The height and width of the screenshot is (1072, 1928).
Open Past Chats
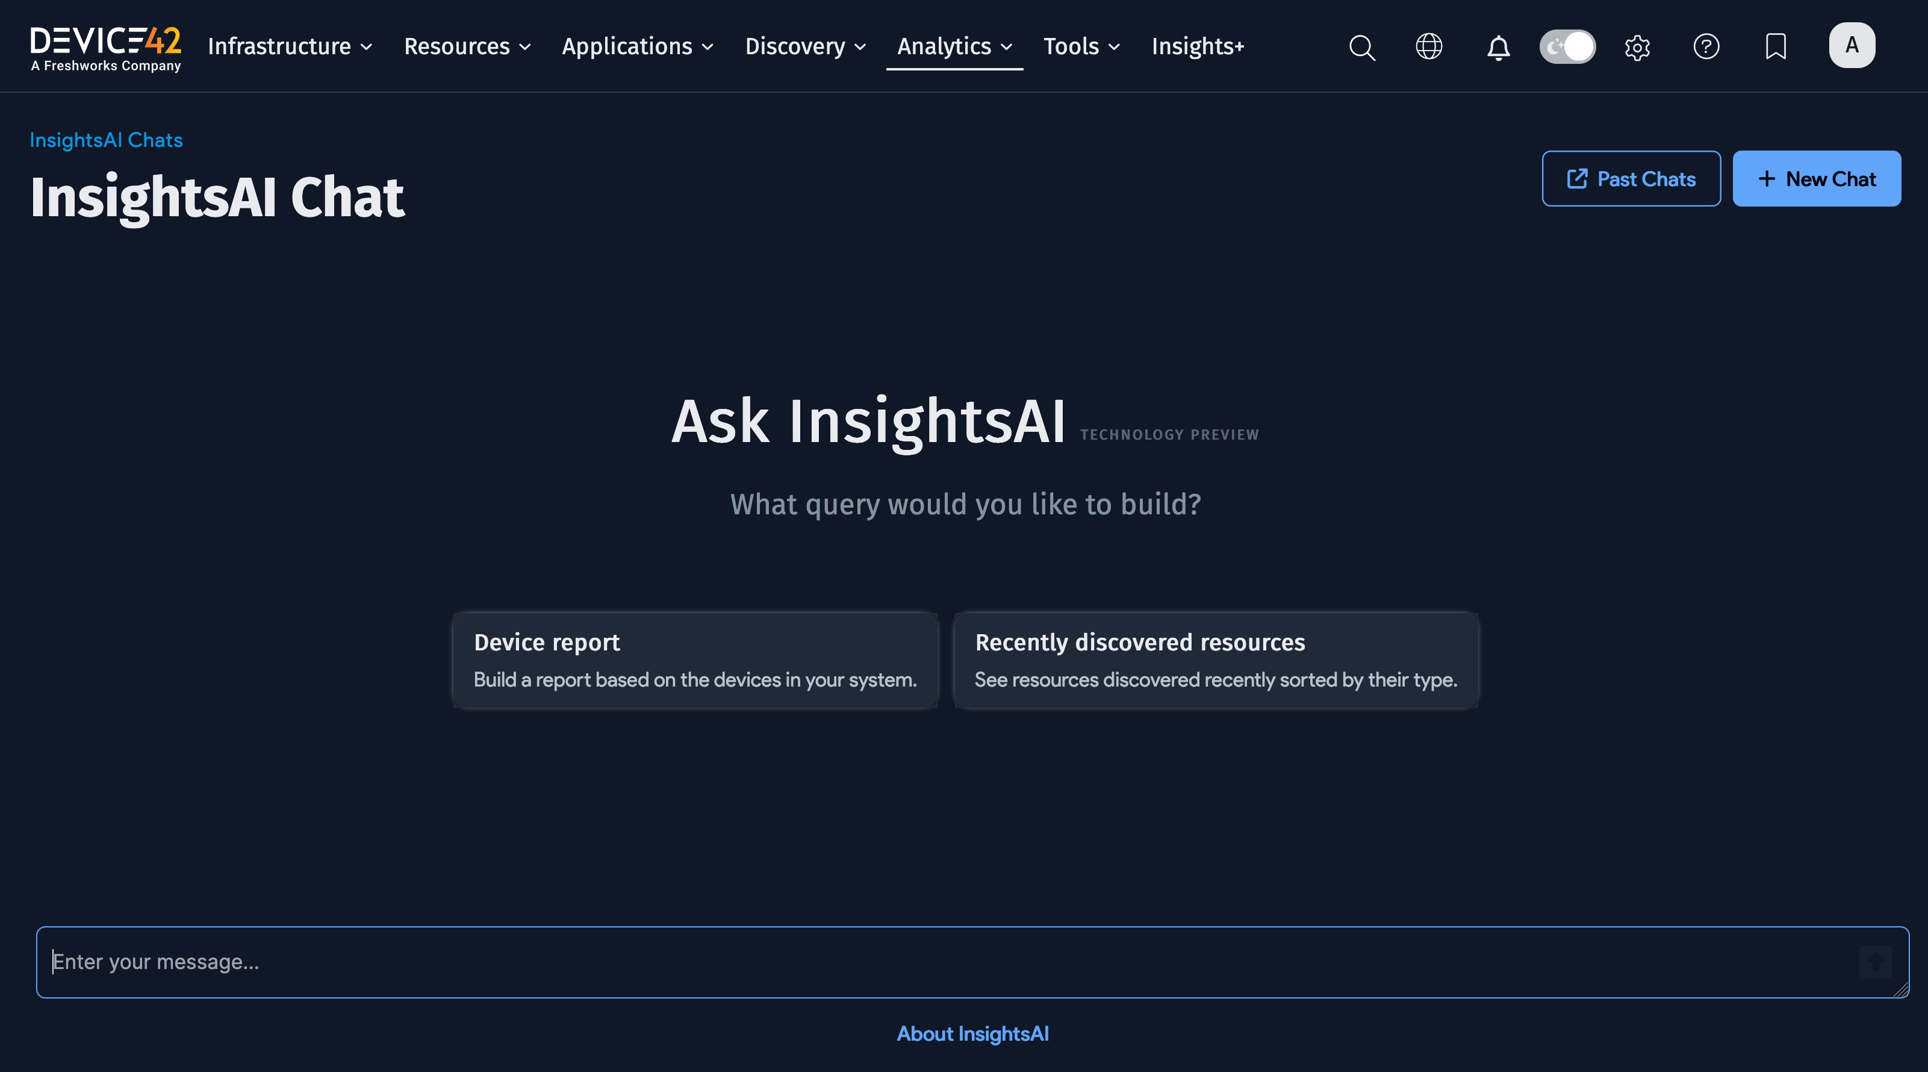(x=1632, y=178)
